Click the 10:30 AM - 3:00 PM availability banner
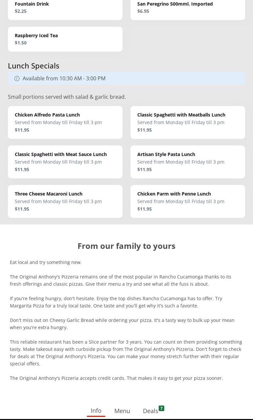This screenshot has height=420, width=253. pos(126,78)
